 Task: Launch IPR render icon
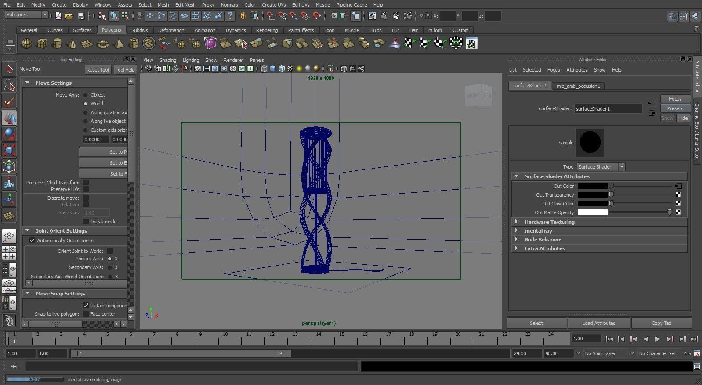pos(395,16)
